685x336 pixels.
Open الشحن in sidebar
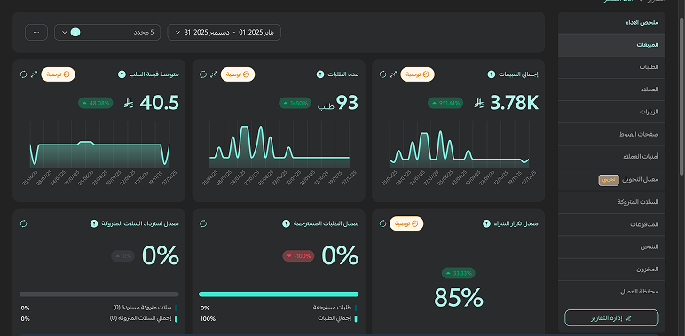click(x=611, y=247)
